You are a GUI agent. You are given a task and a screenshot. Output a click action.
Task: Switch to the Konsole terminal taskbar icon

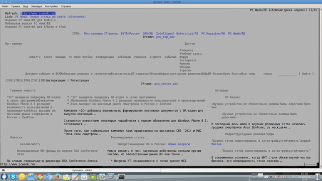click(121, 176)
